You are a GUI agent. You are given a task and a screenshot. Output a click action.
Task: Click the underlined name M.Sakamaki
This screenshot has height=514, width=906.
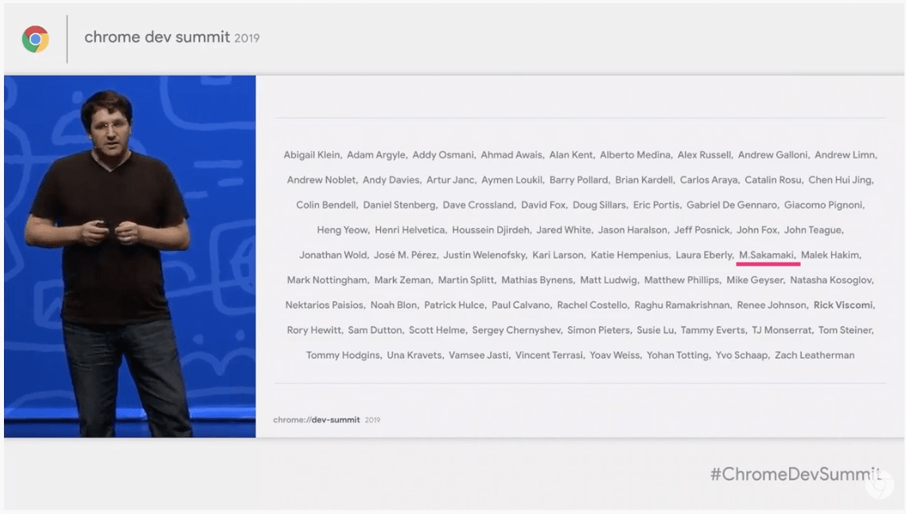[x=766, y=255]
